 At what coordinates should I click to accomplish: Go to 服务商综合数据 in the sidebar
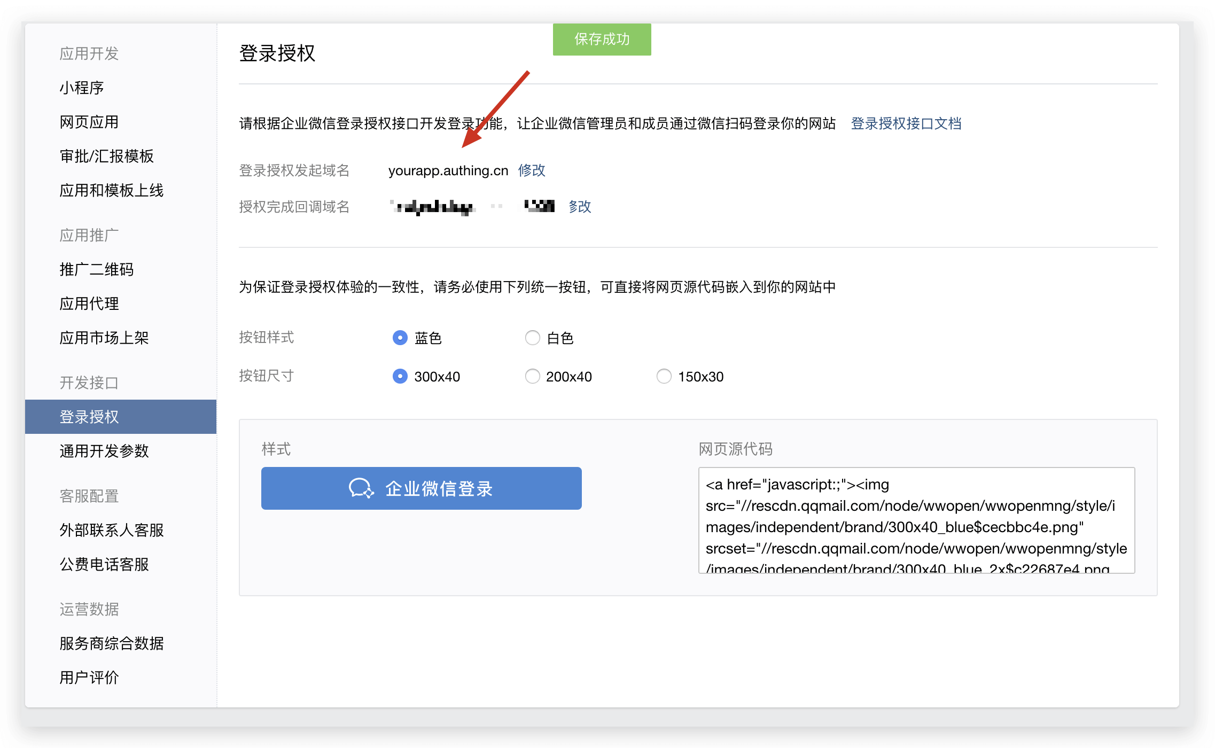[112, 643]
